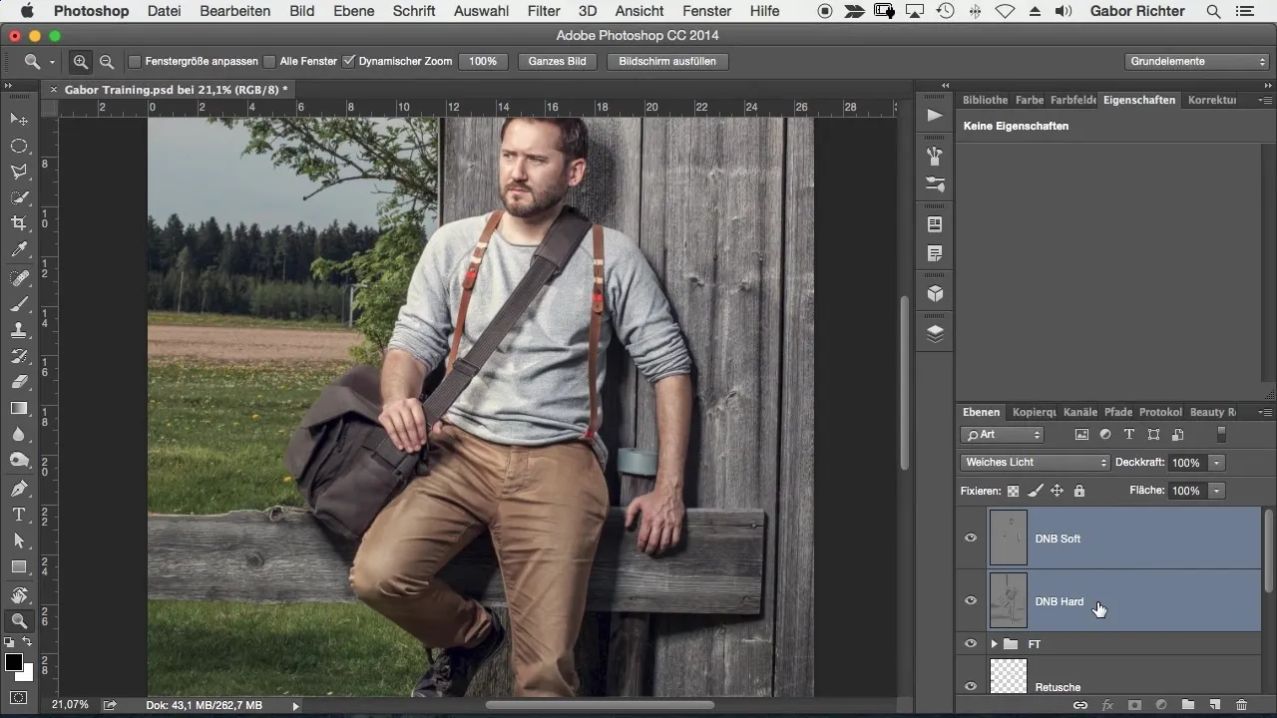Disable Dynamischer Zoom checkbox
The height and width of the screenshot is (718, 1277).
point(348,62)
